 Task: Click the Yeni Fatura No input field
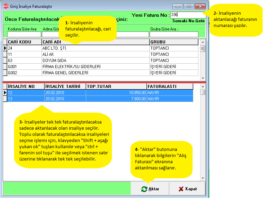187,15
